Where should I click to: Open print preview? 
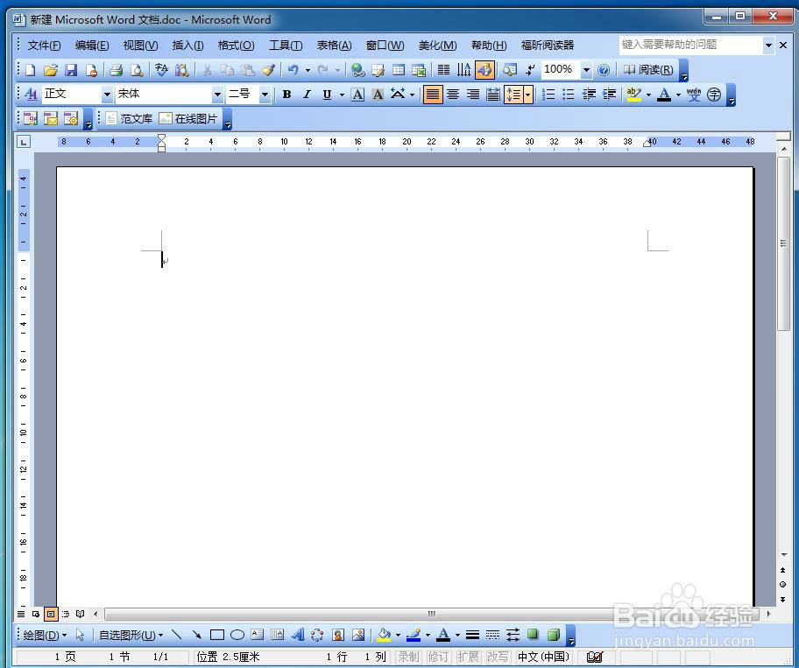pos(137,70)
